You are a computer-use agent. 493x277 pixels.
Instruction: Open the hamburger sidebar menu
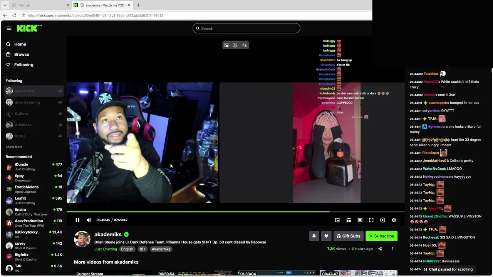click(x=9, y=28)
